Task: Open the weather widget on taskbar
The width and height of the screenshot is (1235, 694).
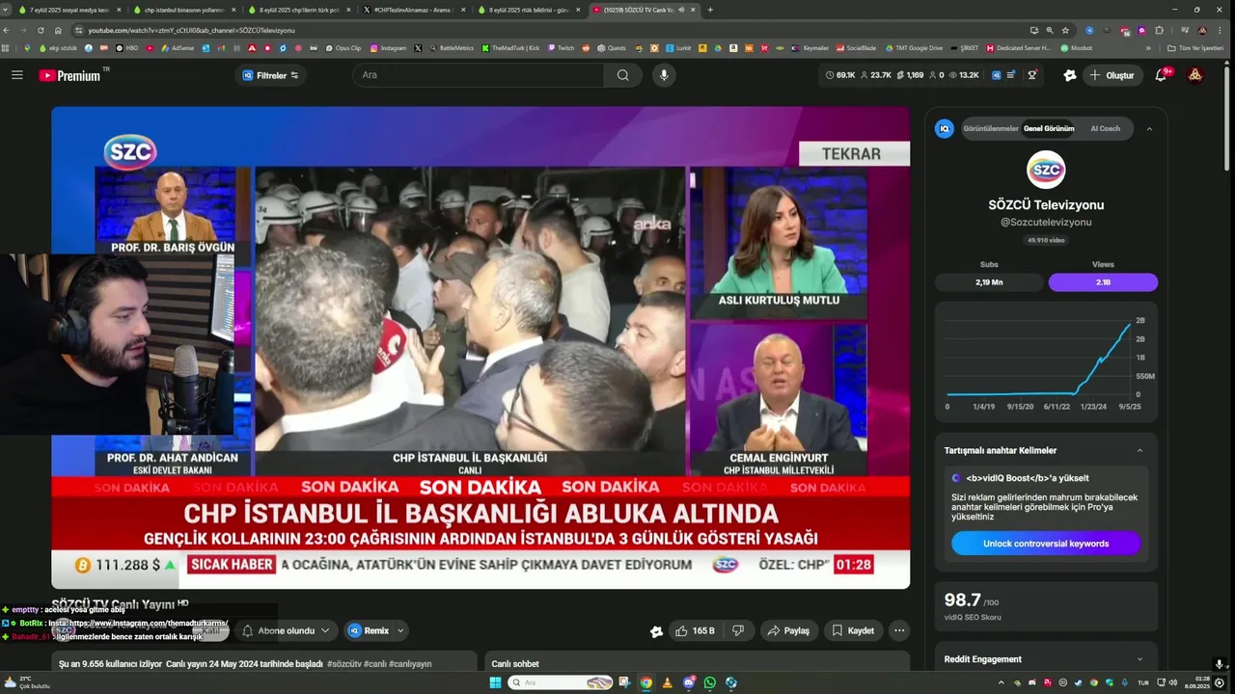Action: click(x=27, y=682)
